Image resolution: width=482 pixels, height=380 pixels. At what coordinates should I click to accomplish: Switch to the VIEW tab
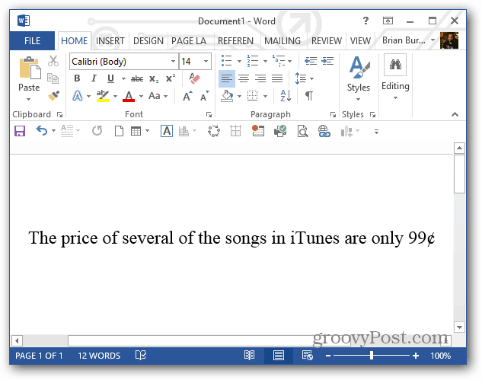tap(360, 41)
